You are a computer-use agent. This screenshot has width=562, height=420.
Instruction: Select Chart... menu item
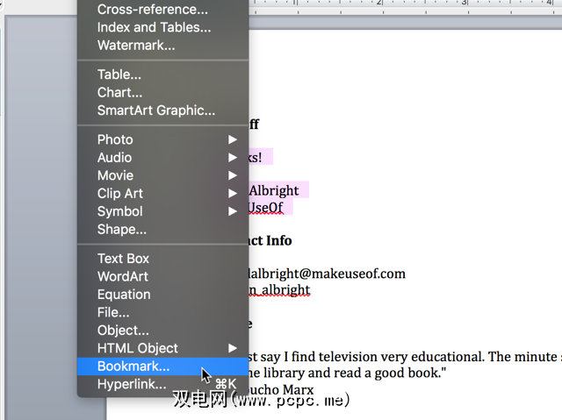[x=163, y=92]
